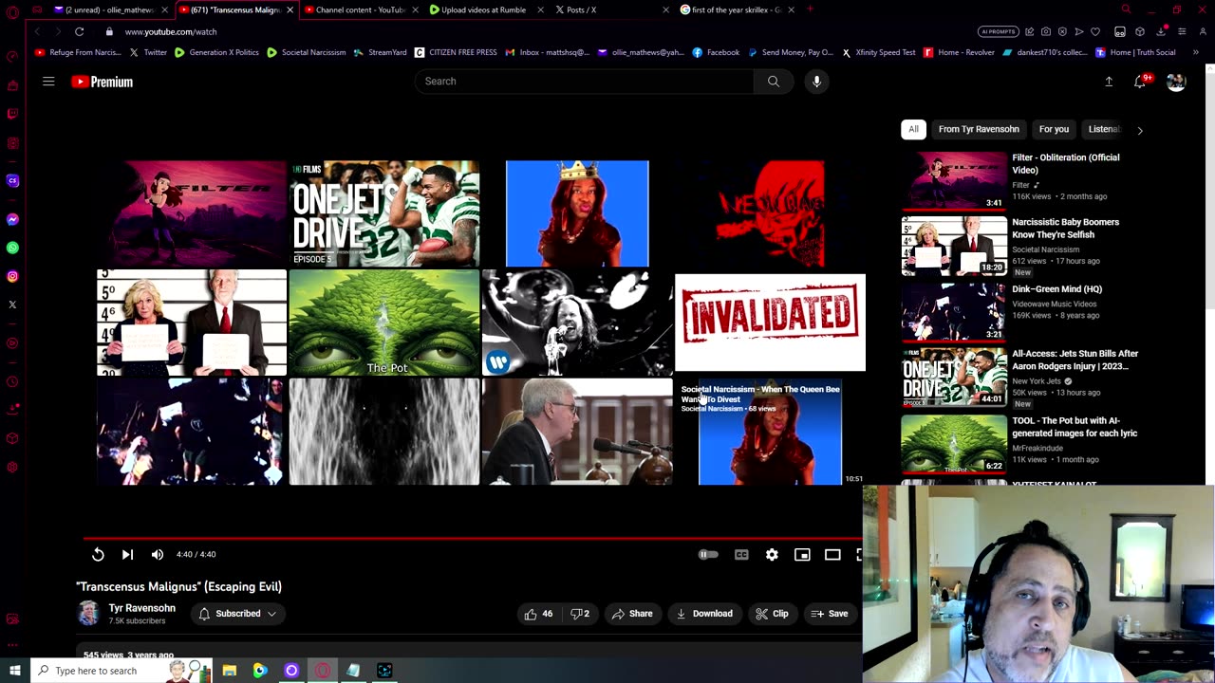The image size is (1215, 683).
Task: Click the voice search microphone icon
Action: coord(816,82)
